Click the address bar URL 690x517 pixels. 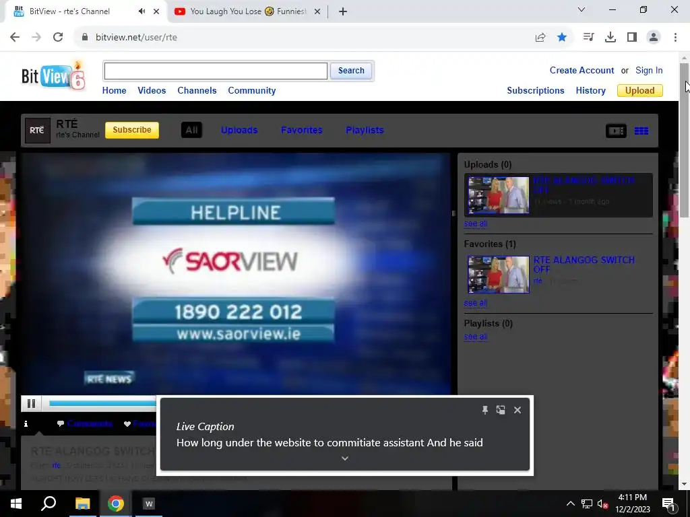pos(136,38)
